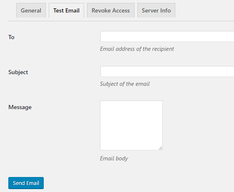
Task: Switch to the Revoke Access tab
Action: pyautogui.click(x=111, y=10)
